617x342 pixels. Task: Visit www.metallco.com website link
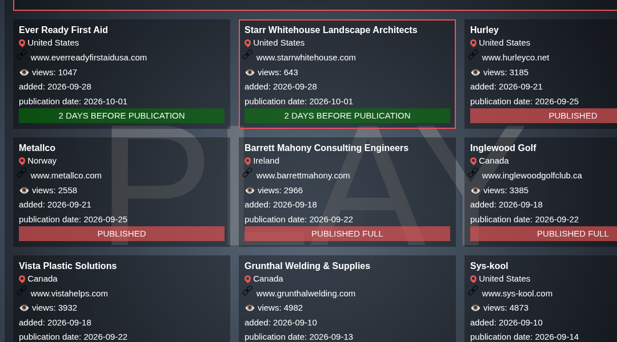[x=66, y=176]
